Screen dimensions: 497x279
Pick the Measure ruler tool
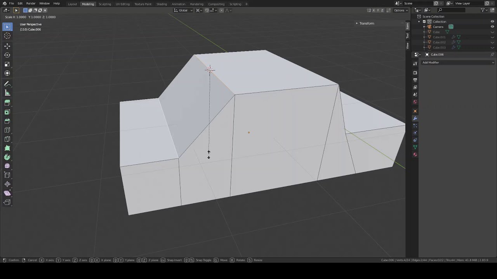7,93
